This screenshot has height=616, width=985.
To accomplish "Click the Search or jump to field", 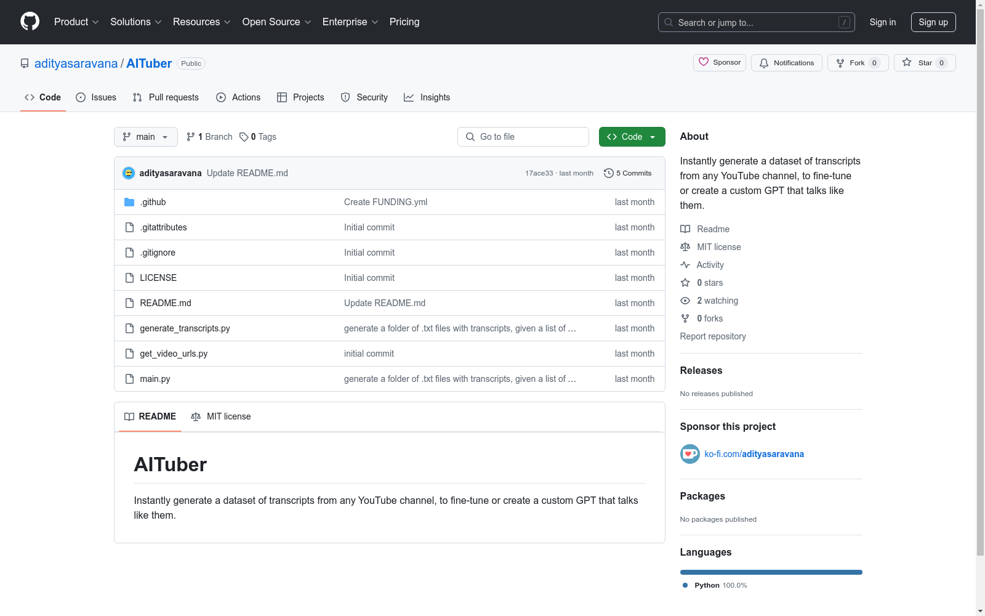I will click(x=757, y=22).
